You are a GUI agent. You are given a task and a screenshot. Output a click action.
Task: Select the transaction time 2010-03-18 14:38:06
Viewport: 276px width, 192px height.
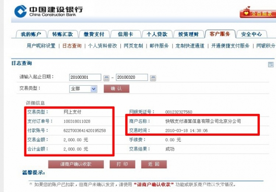187,131
